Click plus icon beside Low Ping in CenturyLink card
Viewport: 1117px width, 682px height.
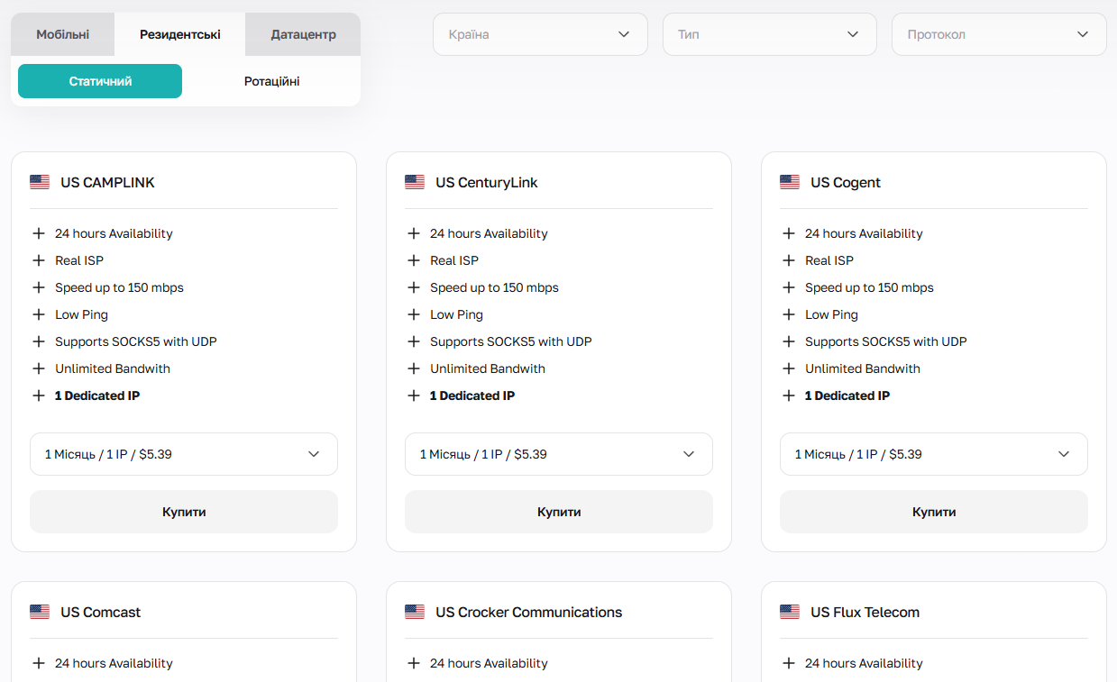(x=413, y=314)
